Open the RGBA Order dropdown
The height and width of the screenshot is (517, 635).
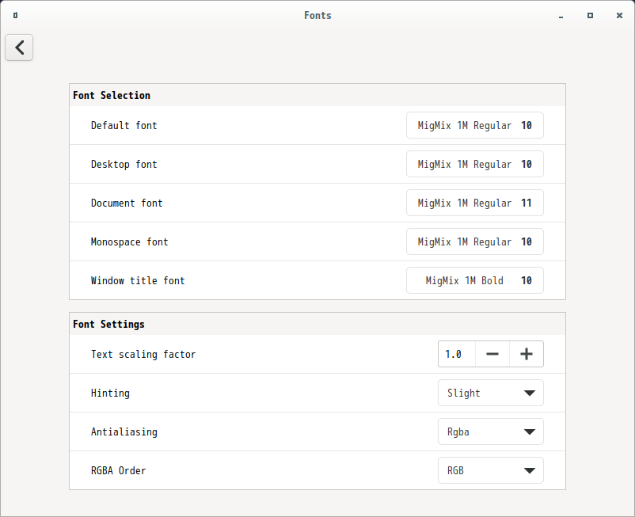pyautogui.click(x=490, y=470)
